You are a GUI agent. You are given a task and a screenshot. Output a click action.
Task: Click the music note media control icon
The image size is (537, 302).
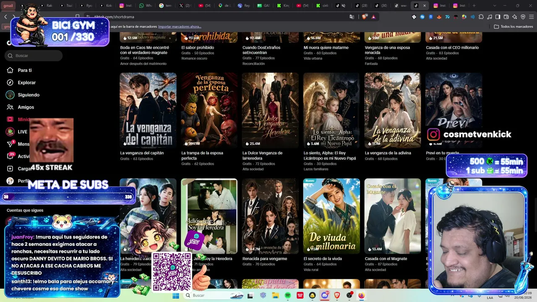pos(489,17)
